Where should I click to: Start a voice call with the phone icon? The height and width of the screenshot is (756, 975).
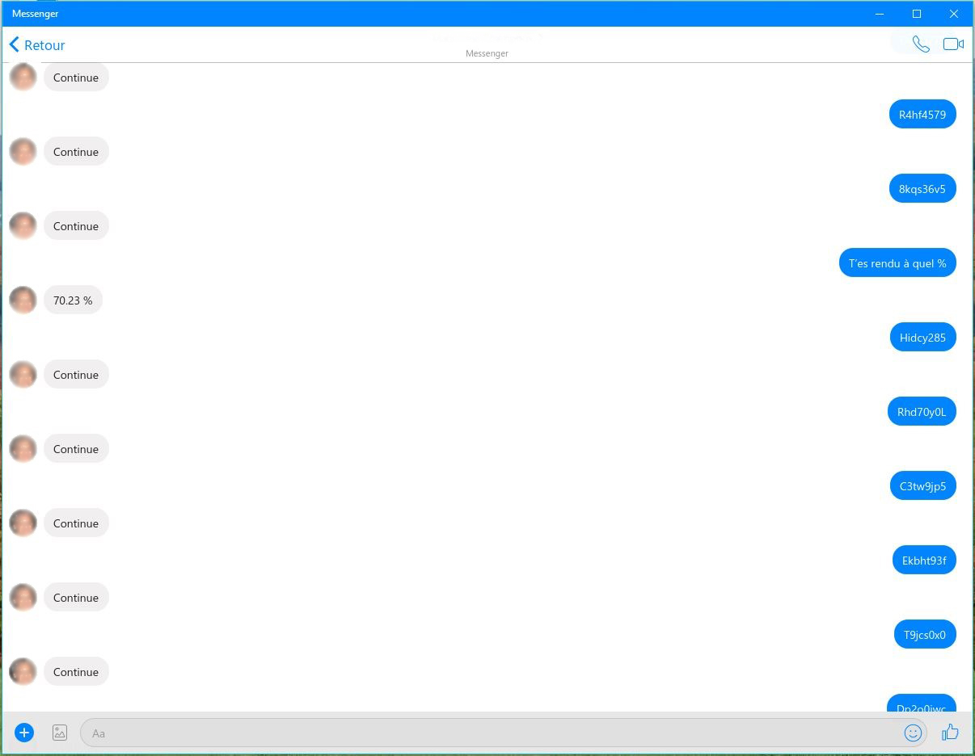click(x=921, y=44)
